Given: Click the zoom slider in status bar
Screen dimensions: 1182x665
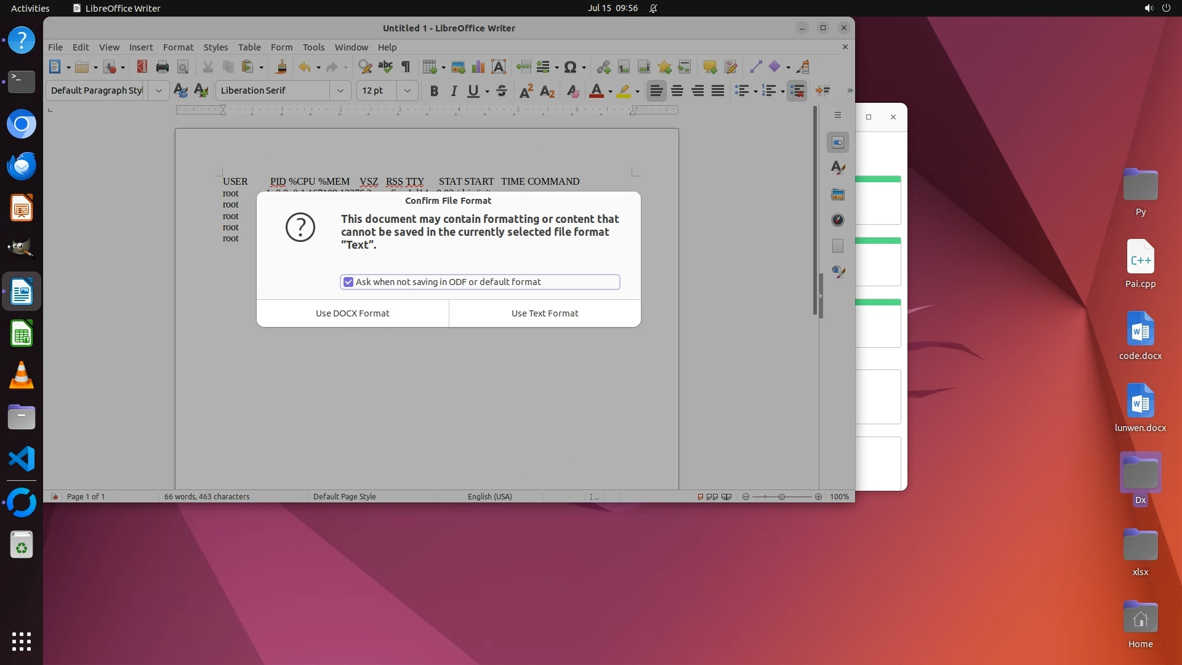Looking at the screenshot, I should pyautogui.click(x=781, y=497).
